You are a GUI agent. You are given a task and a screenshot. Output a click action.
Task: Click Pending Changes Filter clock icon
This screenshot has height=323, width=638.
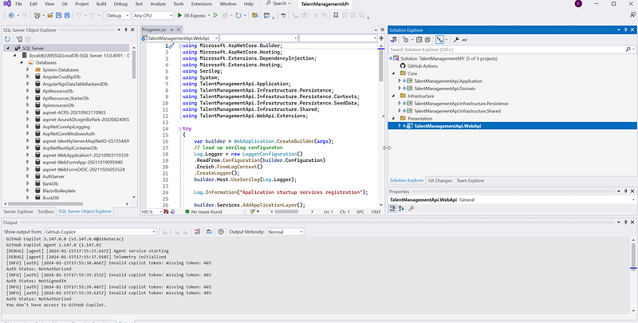point(405,39)
